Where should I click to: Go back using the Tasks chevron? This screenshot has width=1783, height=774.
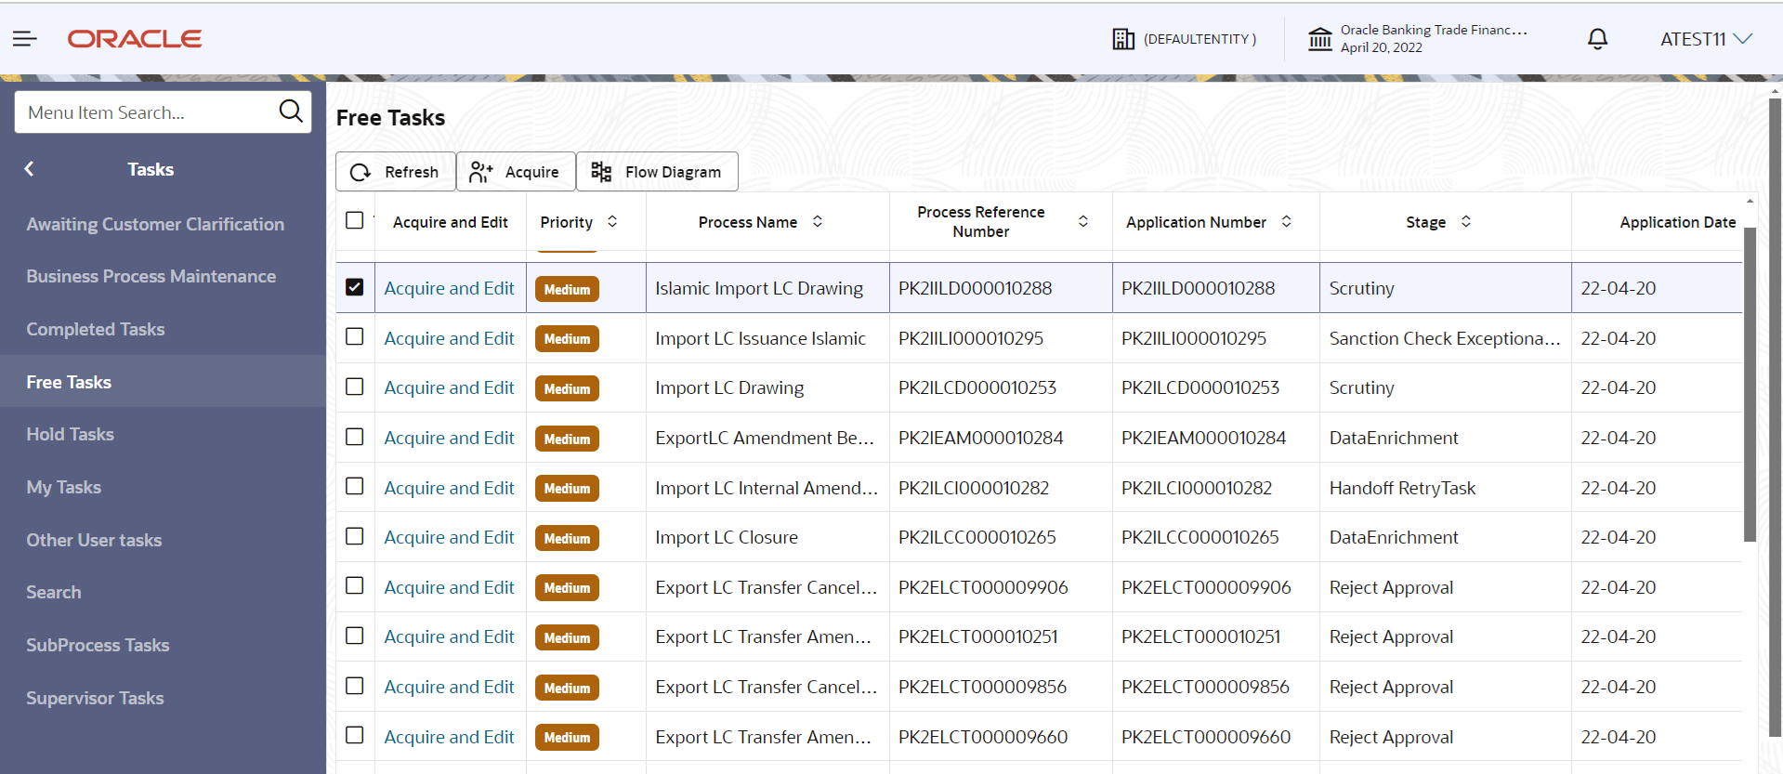[x=30, y=169]
